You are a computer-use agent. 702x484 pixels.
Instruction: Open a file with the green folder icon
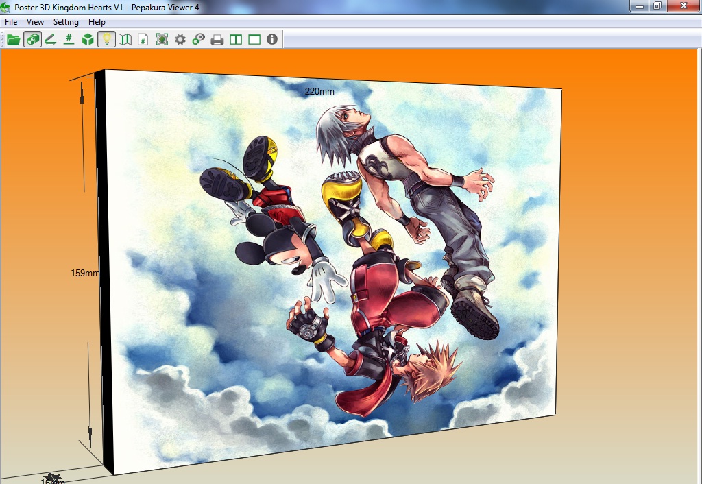click(14, 39)
